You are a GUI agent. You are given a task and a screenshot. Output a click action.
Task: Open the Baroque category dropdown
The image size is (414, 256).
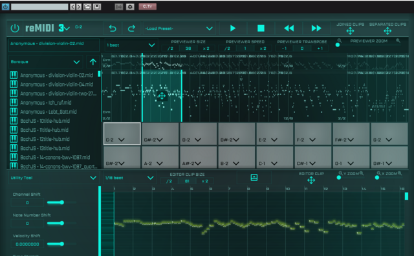[45, 62]
